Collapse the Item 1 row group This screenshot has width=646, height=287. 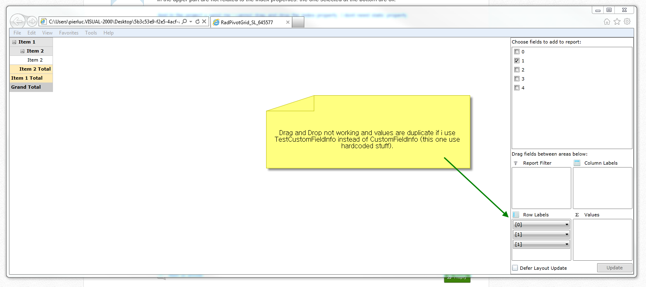14,42
